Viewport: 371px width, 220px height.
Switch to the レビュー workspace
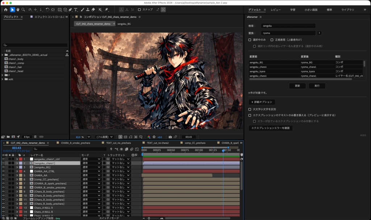[x=276, y=10]
